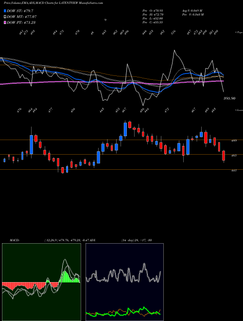
Task: Click the 'Avg V: 0.049 M' volume text
Action: point(192,10)
